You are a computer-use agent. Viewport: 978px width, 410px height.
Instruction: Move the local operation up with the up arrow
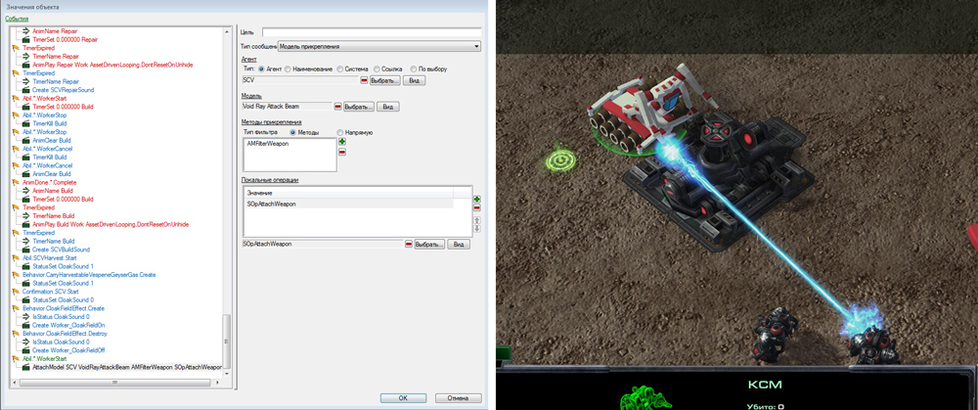[x=477, y=219]
